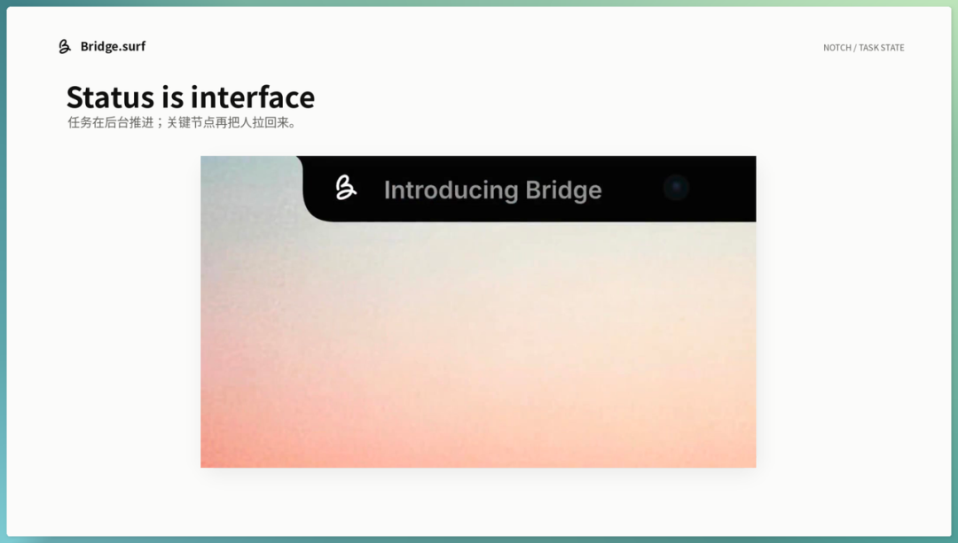The width and height of the screenshot is (958, 543).
Task: Click the Bridge.surf logo icon in header
Action: pyautogui.click(x=65, y=46)
